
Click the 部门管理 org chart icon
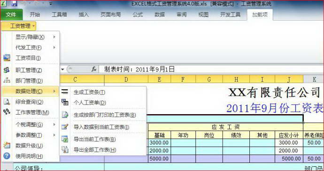pyautogui.click(x=7, y=81)
